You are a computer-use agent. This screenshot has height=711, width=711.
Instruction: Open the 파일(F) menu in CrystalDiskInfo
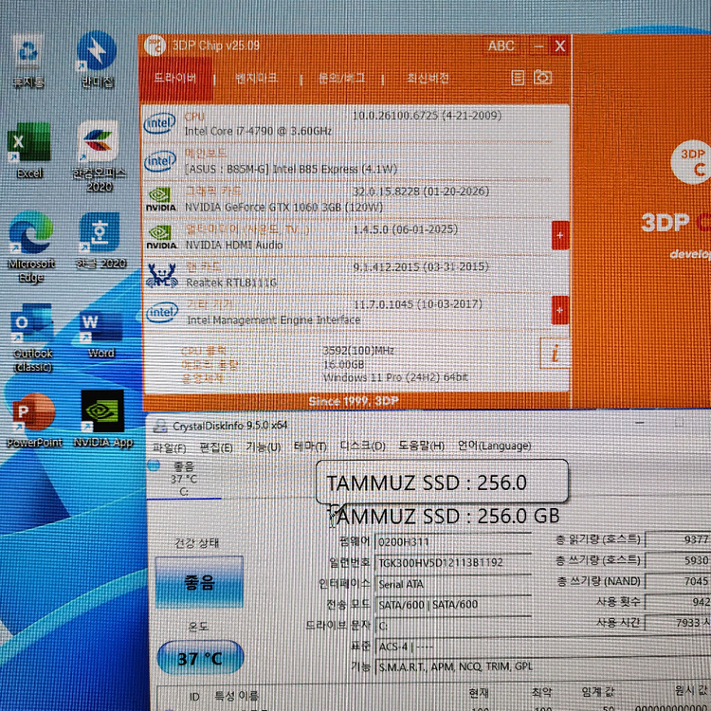169,448
